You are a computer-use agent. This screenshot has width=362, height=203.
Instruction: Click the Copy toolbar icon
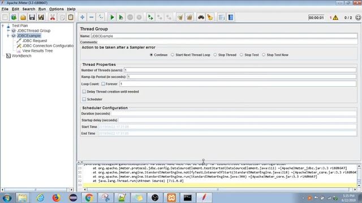pos(62,17)
